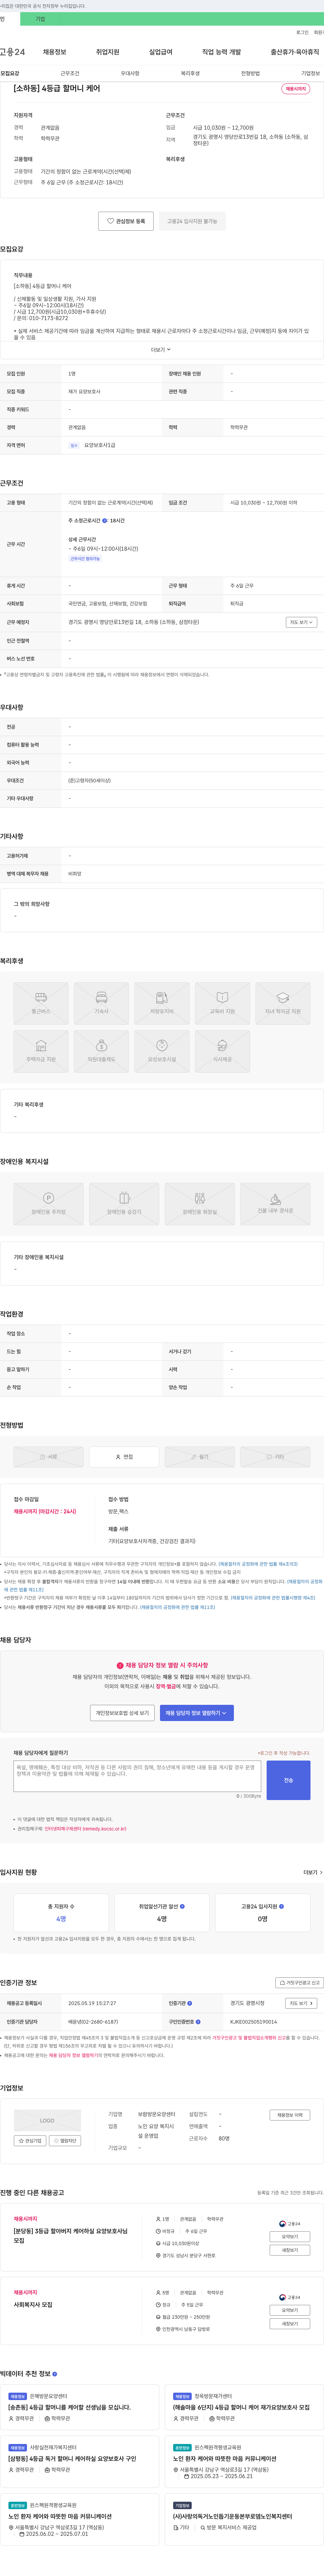Click 고용24 입사지원 불가능 button
Image resolution: width=324 pixels, height=2576 pixels.
(192, 221)
